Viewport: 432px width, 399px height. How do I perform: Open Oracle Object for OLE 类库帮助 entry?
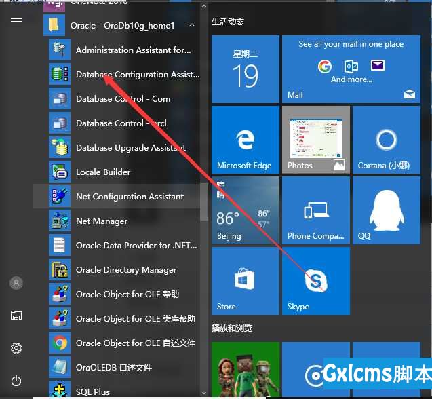(x=117, y=318)
